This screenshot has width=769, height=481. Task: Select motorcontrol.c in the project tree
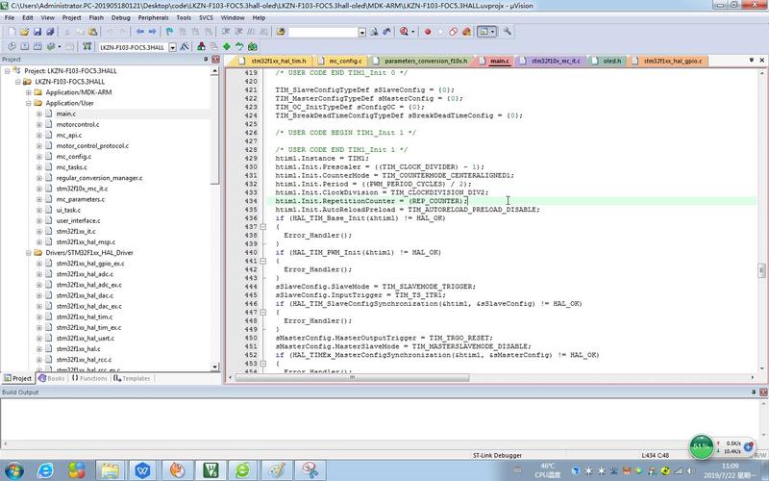point(78,125)
